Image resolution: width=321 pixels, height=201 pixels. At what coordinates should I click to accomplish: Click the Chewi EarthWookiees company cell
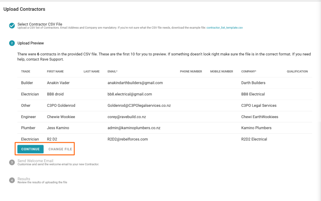[260, 117]
